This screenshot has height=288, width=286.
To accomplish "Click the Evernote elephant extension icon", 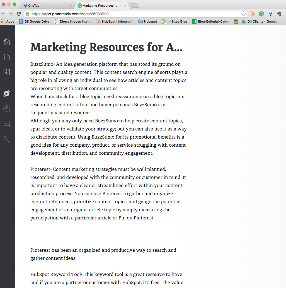I will [279, 14].
